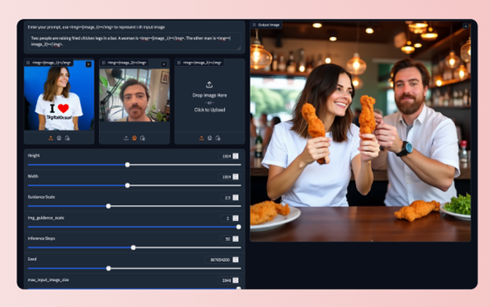
Task: Click the upload source icon under image_2
Action: click(x=126, y=138)
